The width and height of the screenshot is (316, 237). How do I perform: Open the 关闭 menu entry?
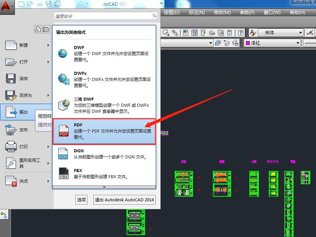pos(26,181)
